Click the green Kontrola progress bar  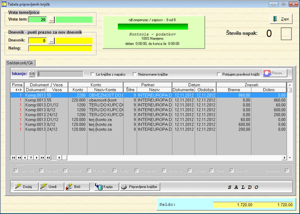click(x=153, y=27)
